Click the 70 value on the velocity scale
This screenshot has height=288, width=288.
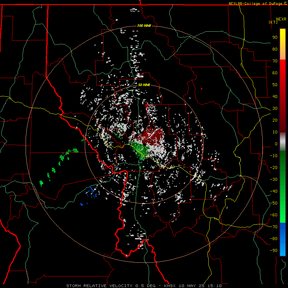275,61
